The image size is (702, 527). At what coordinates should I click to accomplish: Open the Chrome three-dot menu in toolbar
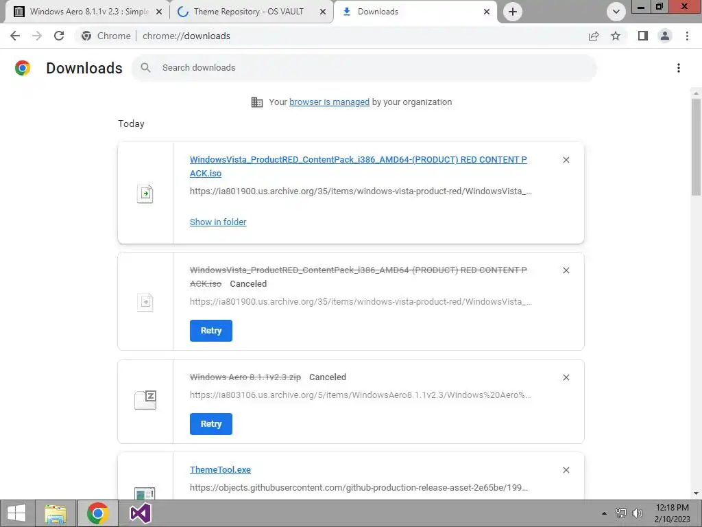(687, 36)
